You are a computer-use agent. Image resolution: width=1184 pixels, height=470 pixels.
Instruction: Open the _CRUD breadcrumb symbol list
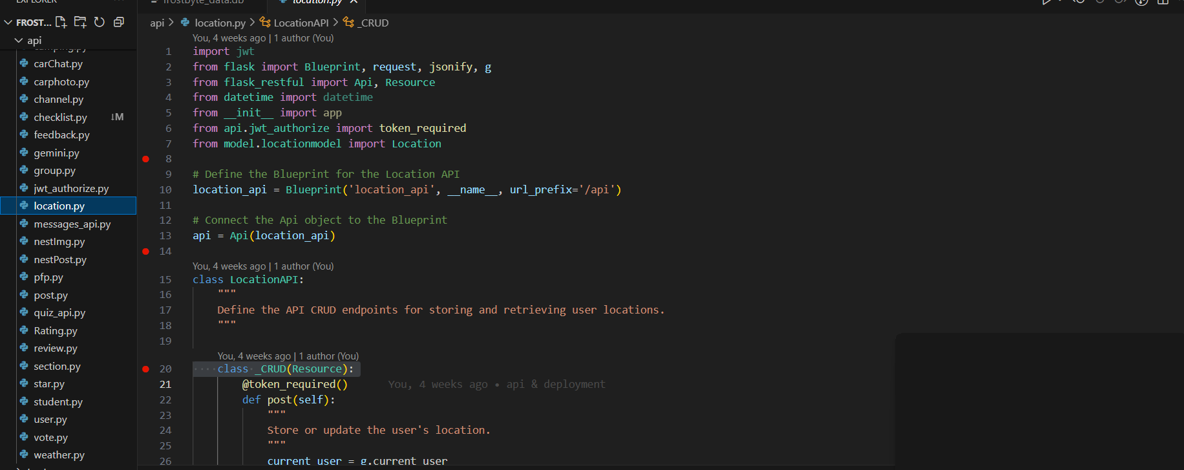click(374, 23)
